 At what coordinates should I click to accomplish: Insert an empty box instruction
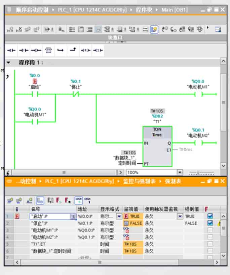[48, 50]
